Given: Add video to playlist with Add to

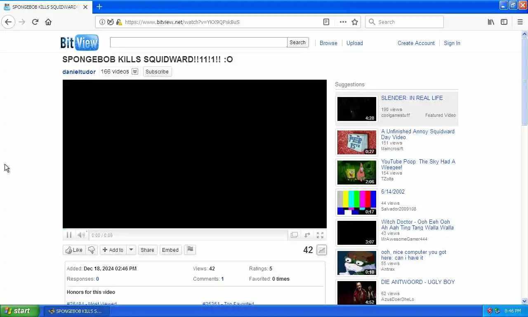Looking at the screenshot, I should pos(113,250).
